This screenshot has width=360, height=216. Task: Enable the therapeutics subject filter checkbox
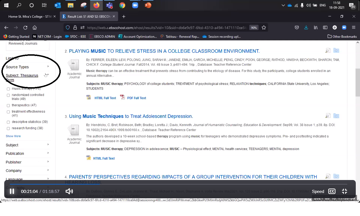click(x=8, y=105)
